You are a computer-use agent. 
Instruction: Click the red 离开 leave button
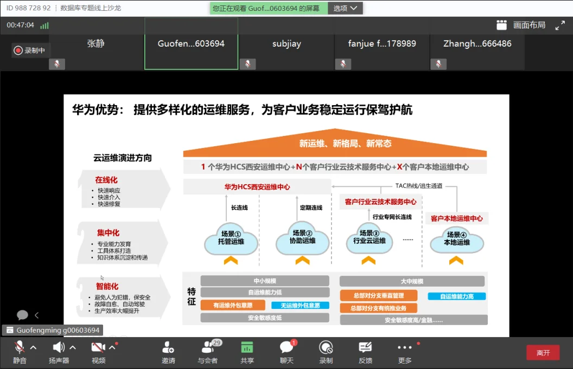543,353
